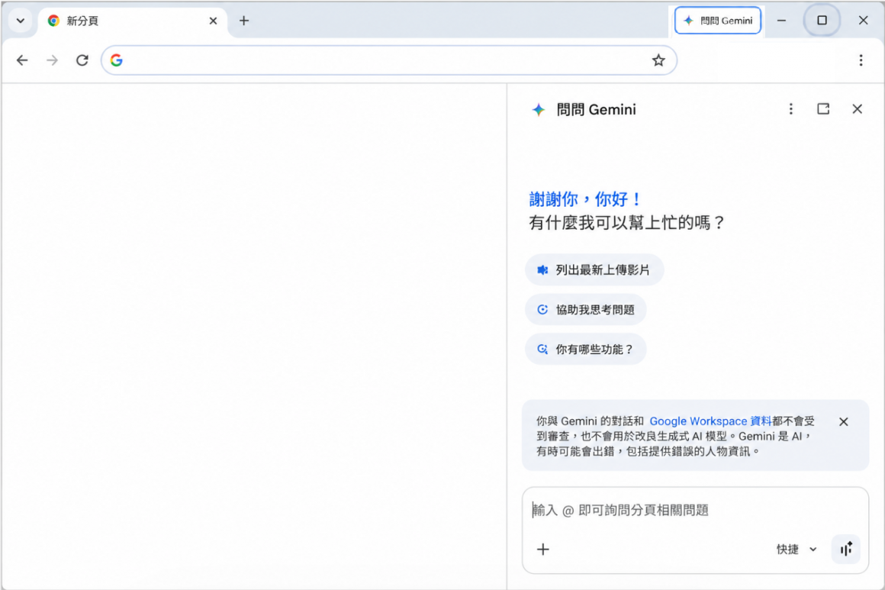Image resolution: width=885 pixels, height=590 pixels.
Task: Select the 新分頁 tab
Action: (x=133, y=21)
